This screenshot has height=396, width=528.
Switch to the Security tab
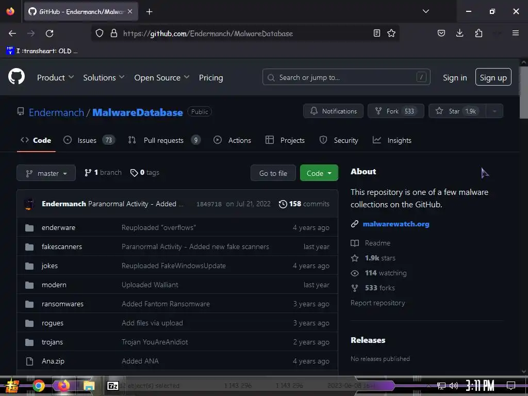[x=339, y=140]
